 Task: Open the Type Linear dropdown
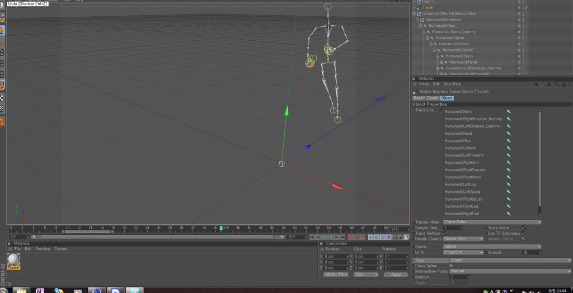click(510, 260)
